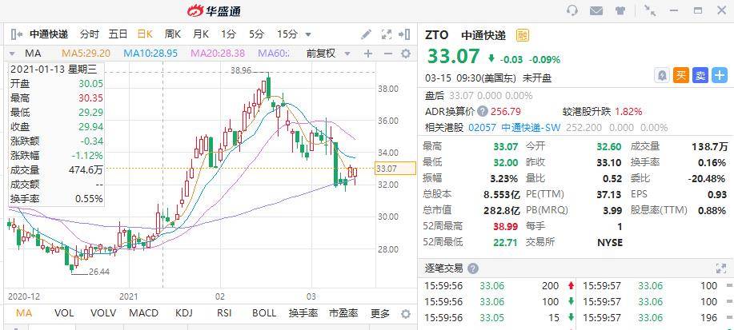Click 交易所 value NYSE

(x=609, y=243)
